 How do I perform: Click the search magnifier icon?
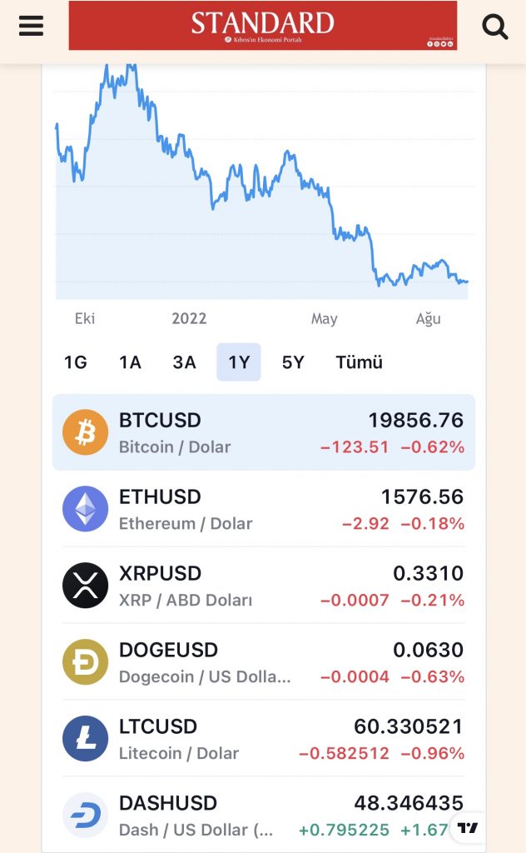[x=495, y=27]
